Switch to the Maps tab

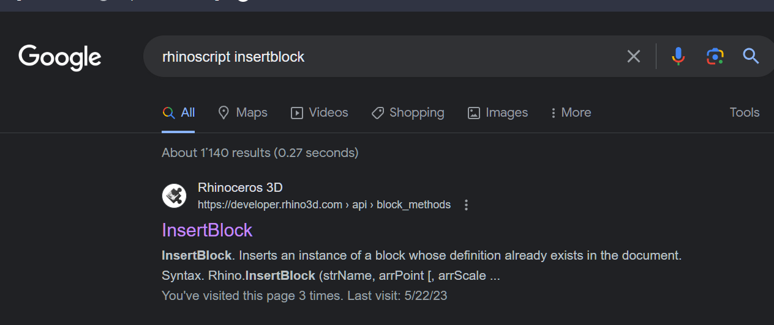coord(243,112)
